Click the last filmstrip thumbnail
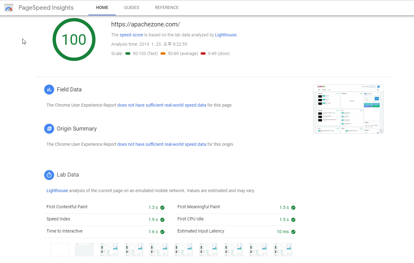 (x=283, y=250)
